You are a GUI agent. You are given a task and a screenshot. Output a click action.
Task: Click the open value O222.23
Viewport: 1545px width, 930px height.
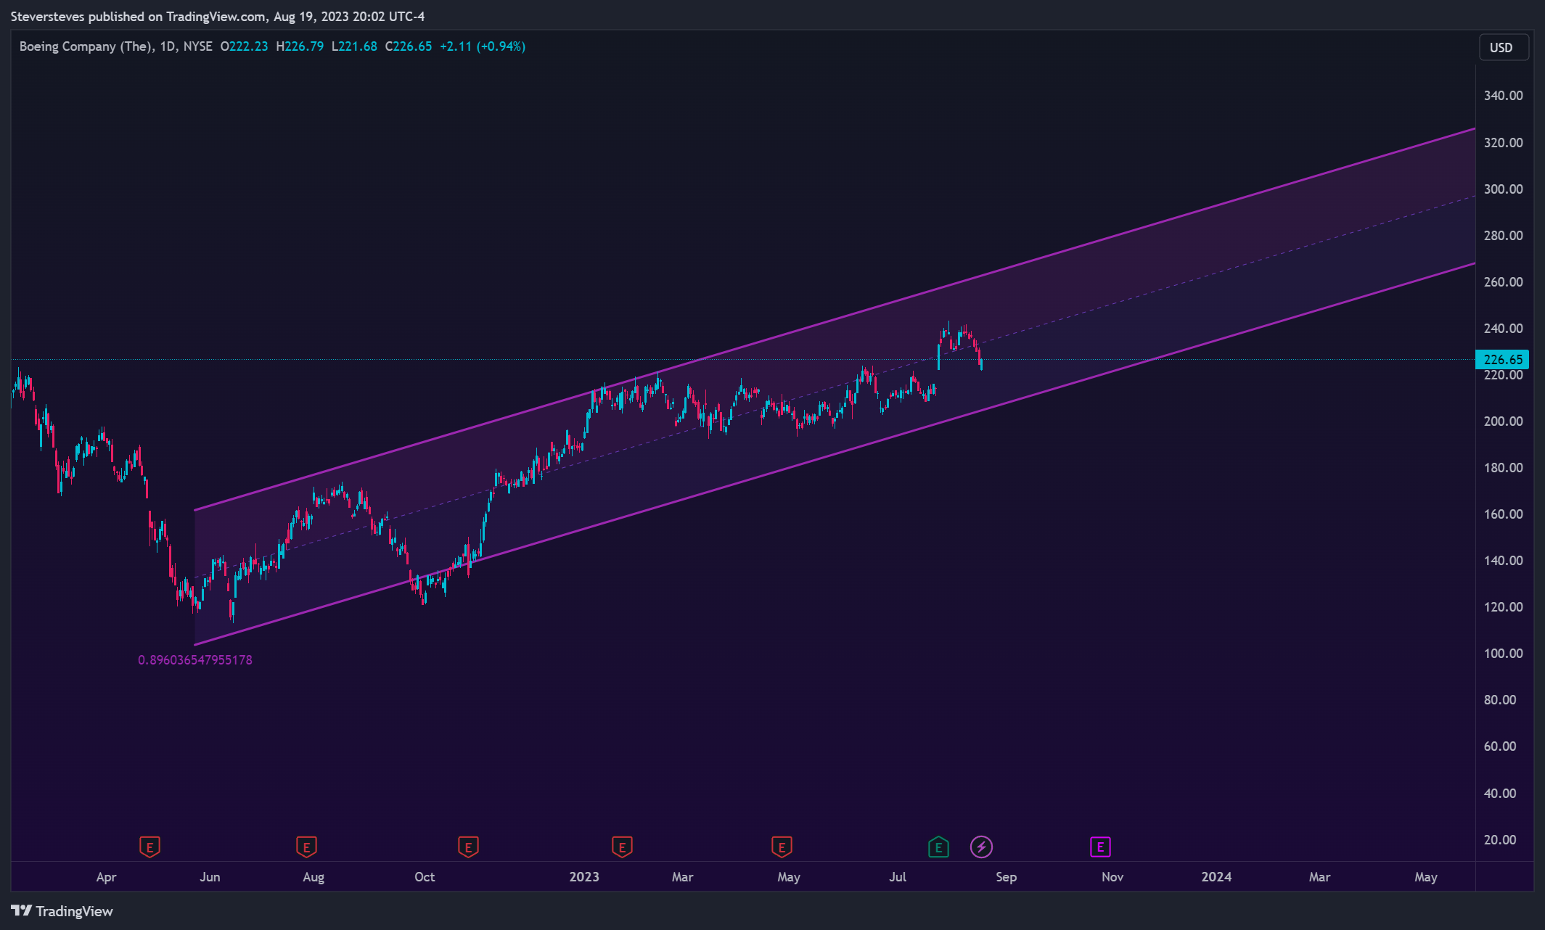click(x=244, y=46)
